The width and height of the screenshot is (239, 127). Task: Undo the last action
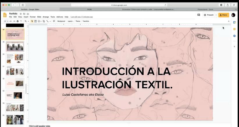click(11, 21)
